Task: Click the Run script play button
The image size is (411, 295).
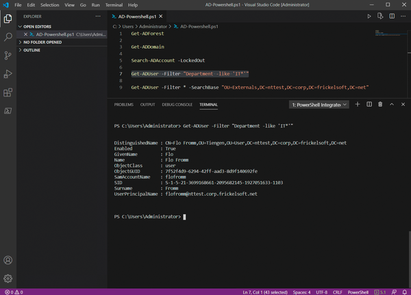Action: tap(369, 16)
